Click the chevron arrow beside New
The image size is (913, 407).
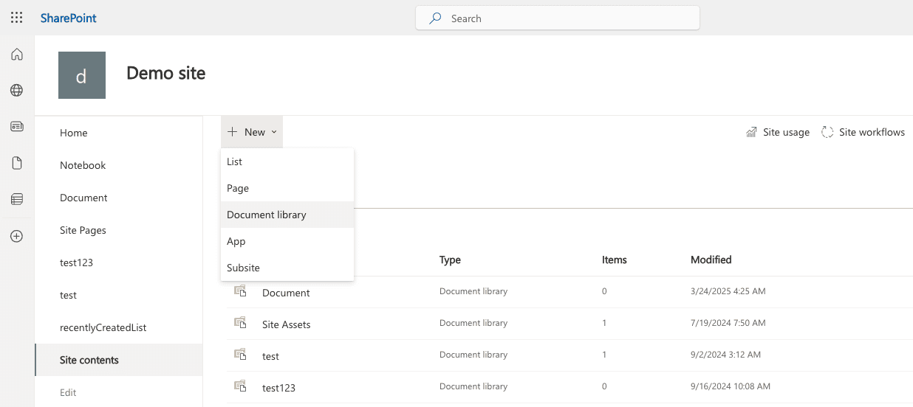click(x=274, y=132)
